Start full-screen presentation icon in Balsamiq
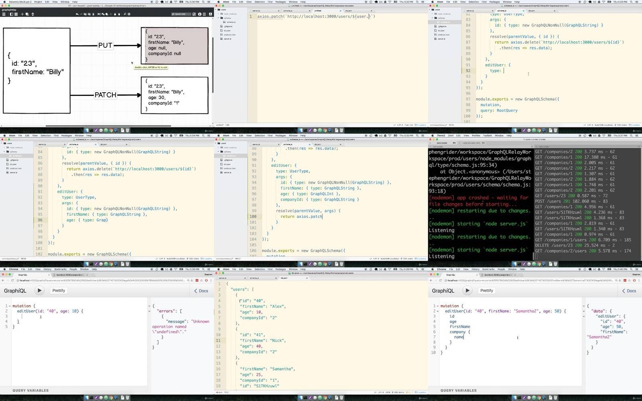The width and height of the screenshot is (642, 401). pos(209,14)
